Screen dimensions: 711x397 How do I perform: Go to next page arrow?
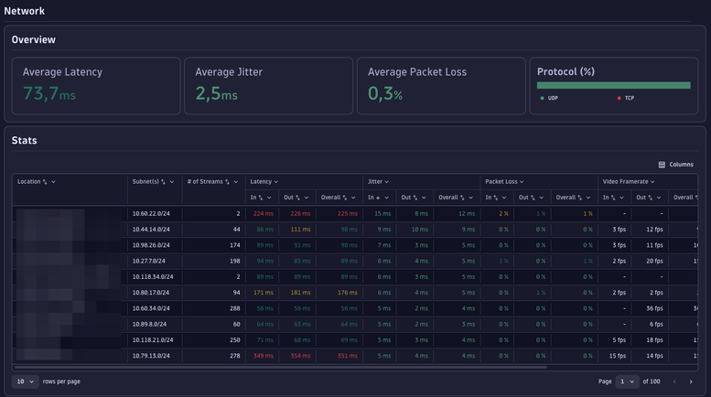pyautogui.click(x=691, y=381)
